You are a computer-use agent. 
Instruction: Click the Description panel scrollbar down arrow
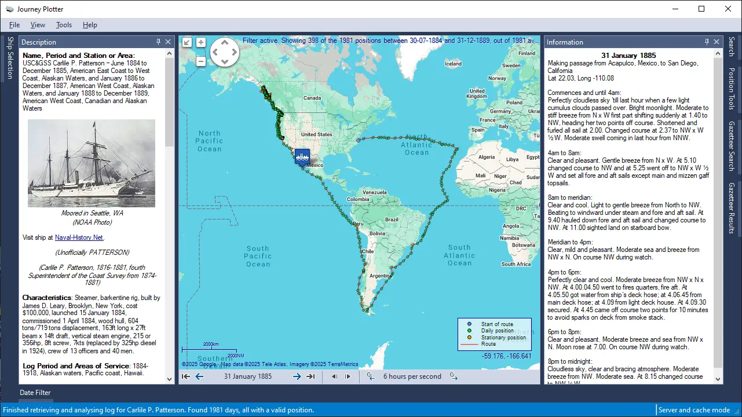170,379
